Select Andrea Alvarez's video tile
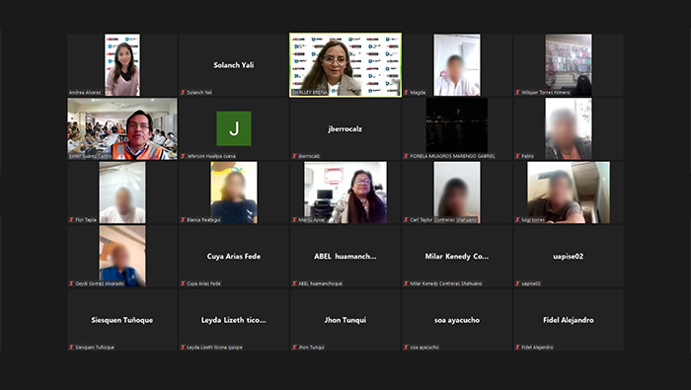The height and width of the screenshot is (390, 691). coord(122,65)
